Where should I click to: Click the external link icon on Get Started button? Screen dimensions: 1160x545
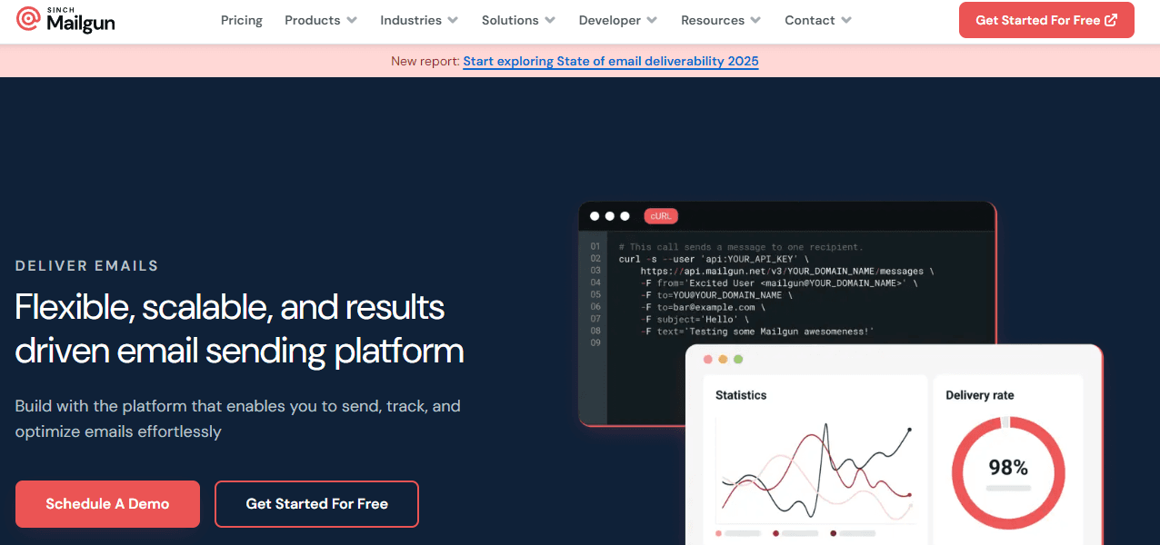click(1110, 19)
